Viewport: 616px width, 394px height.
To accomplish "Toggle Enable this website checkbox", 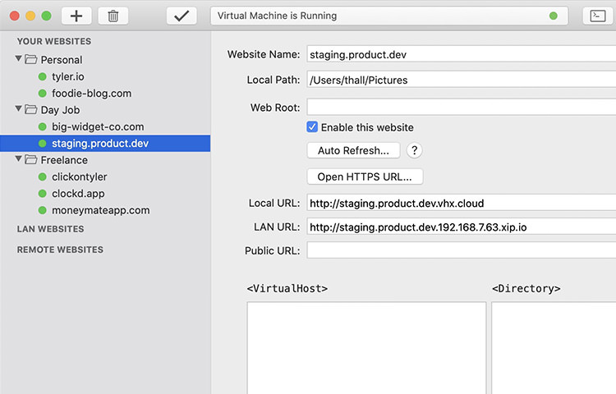I will click(312, 127).
